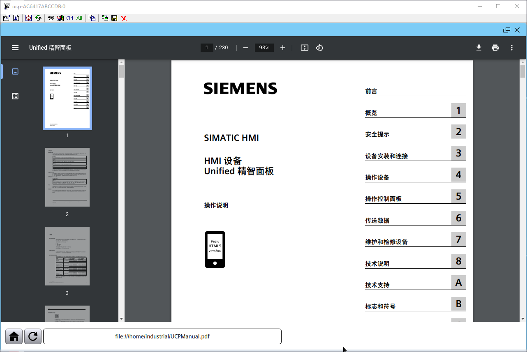Screen dimensions: 527x352
Task: Click the thumbnail panel scrollbar up arrow
Action: [x=121, y=63]
